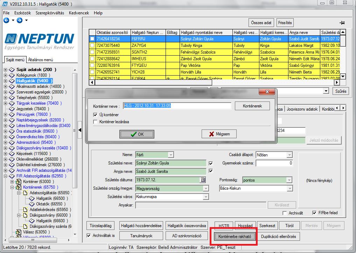Open the Családi állapot dropdown
The height and width of the screenshot is (253, 356).
[x=289, y=155]
